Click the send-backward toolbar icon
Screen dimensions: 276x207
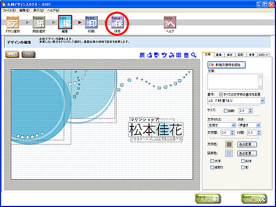pyautogui.click(x=157, y=55)
